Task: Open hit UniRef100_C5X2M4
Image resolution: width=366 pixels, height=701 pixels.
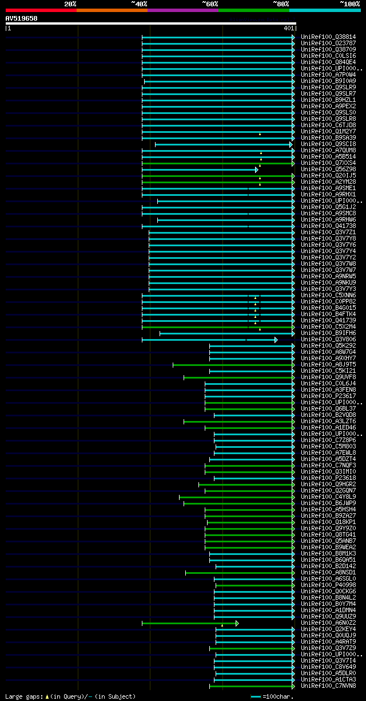Action: click(x=328, y=327)
